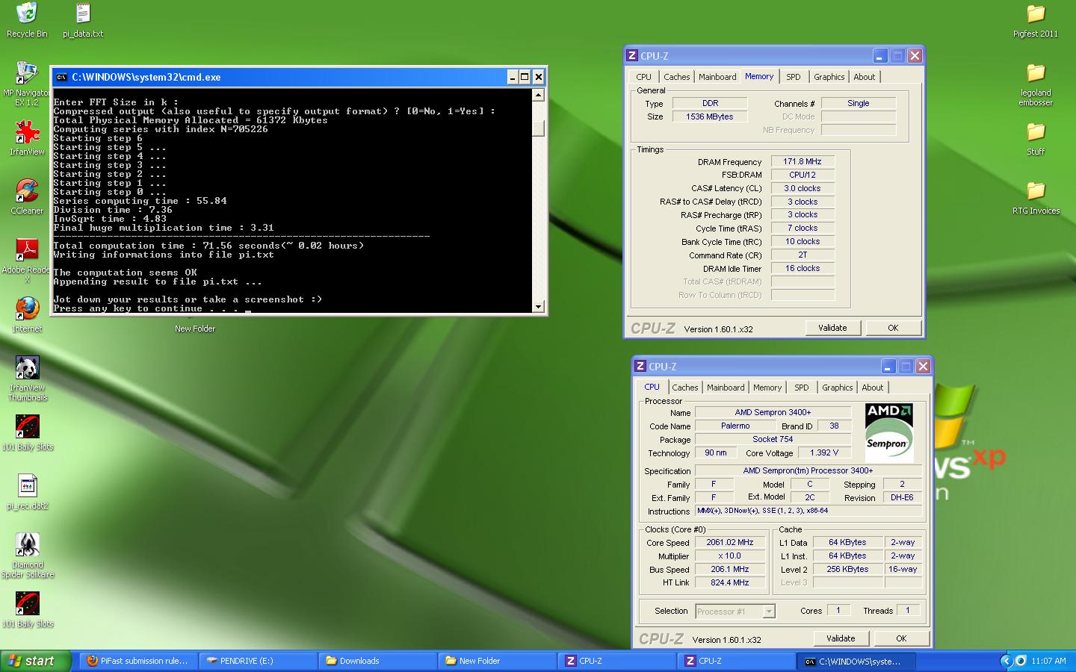Click the New Folder label on desktop
The height and width of the screenshot is (672, 1076).
coord(195,329)
